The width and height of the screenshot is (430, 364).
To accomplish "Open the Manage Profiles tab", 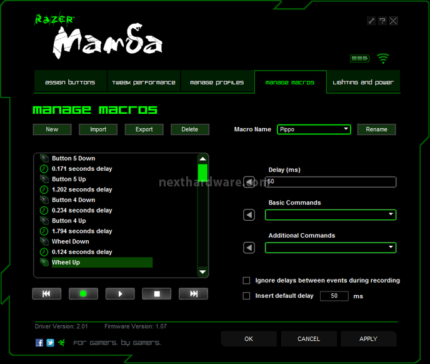I will coord(217,82).
